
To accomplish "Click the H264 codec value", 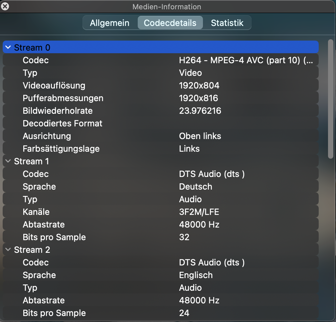I will point(246,60).
